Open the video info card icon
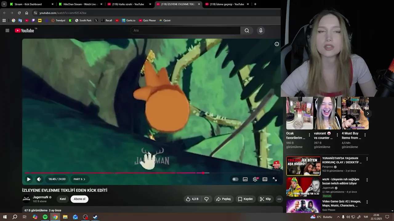This screenshot has width=394, height=221. [x=277, y=44]
